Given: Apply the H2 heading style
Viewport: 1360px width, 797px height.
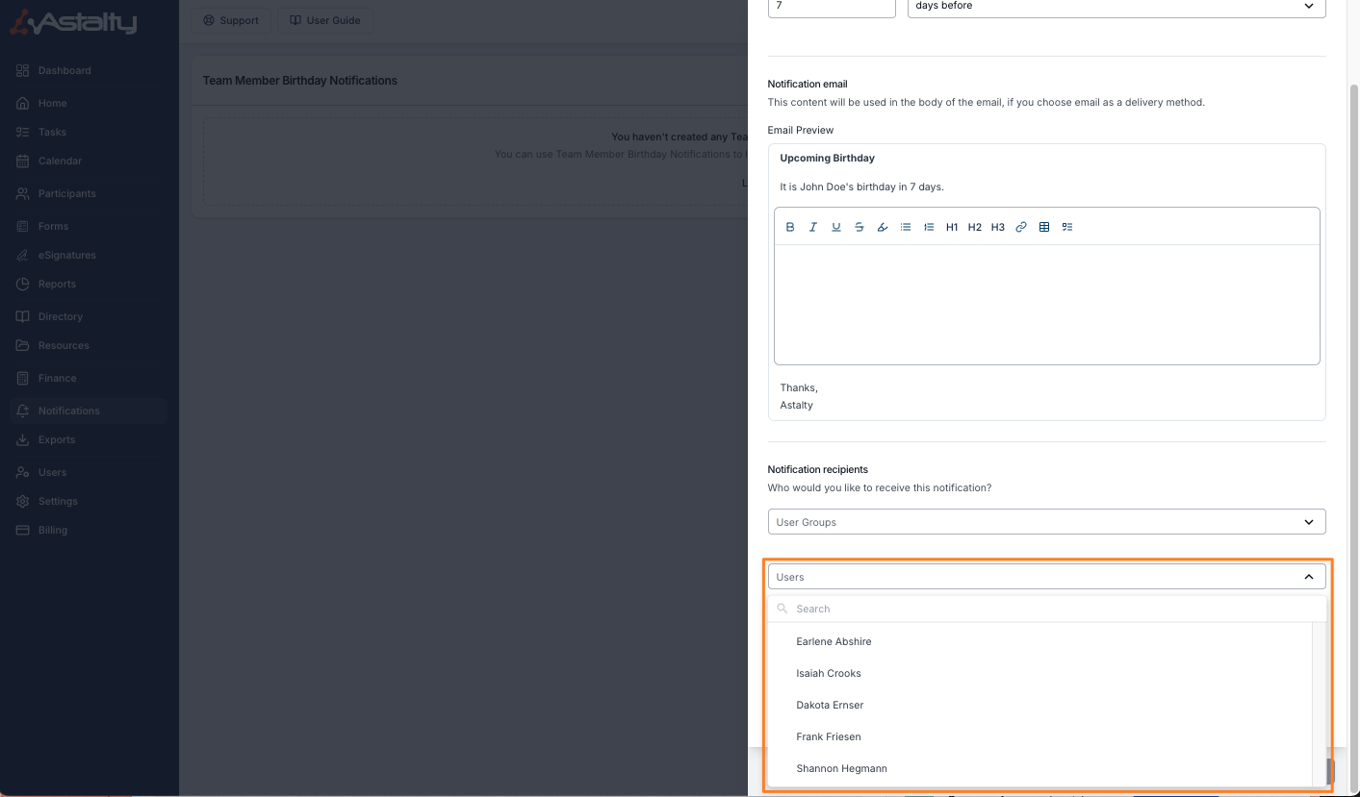Looking at the screenshot, I should [975, 227].
